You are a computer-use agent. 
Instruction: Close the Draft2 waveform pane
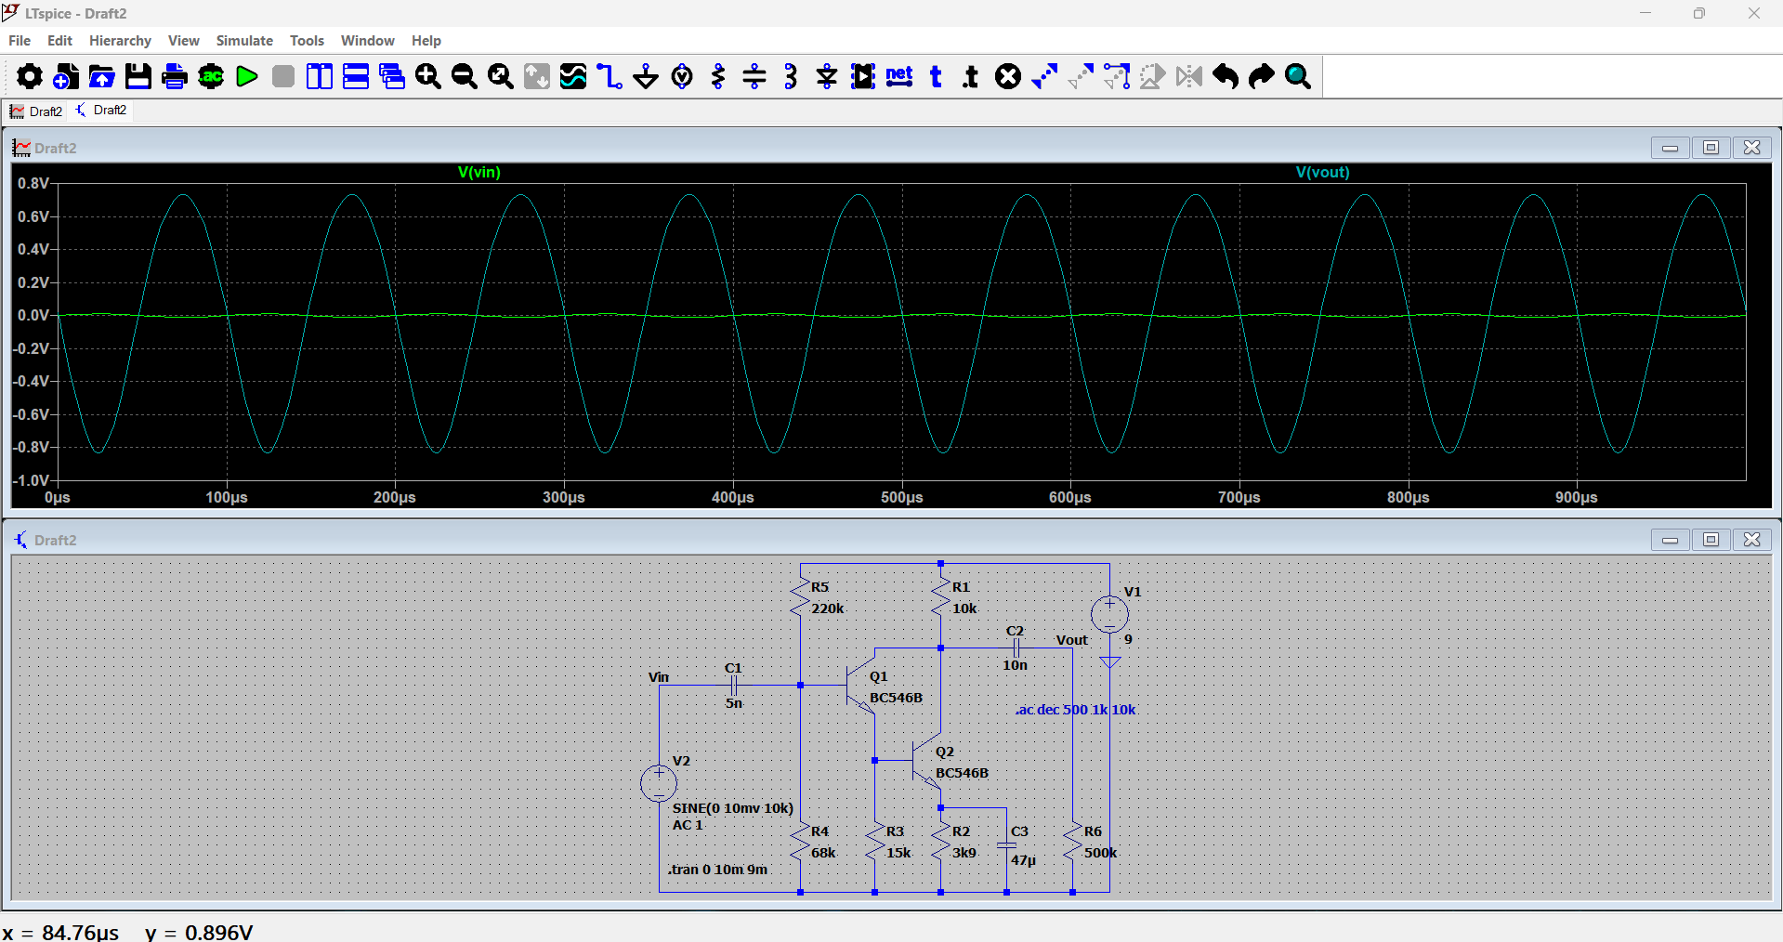coord(1751,148)
